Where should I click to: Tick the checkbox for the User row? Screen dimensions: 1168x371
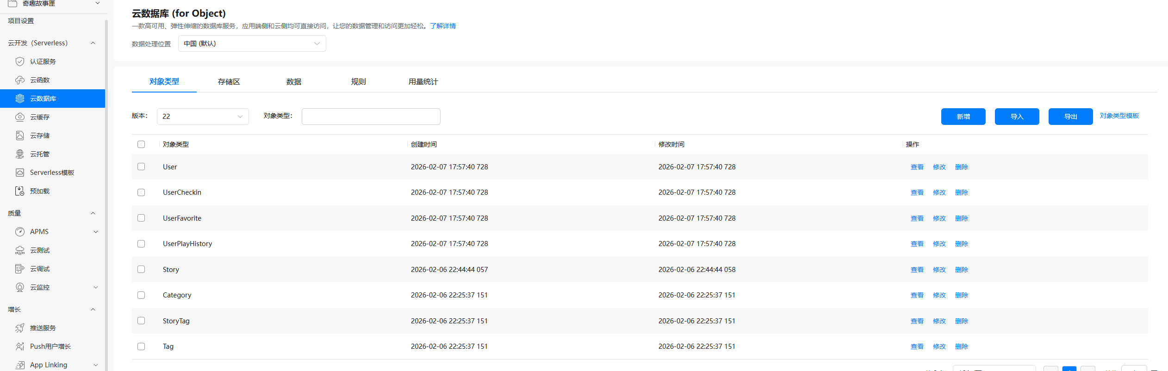[x=141, y=167]
